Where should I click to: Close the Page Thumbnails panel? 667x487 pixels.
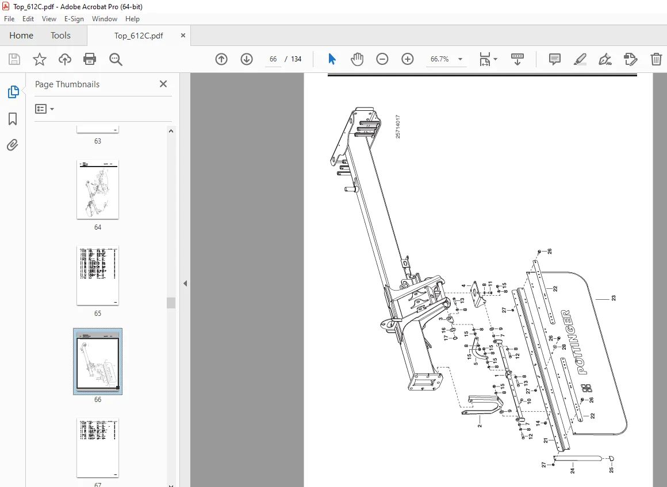[163, 84]
